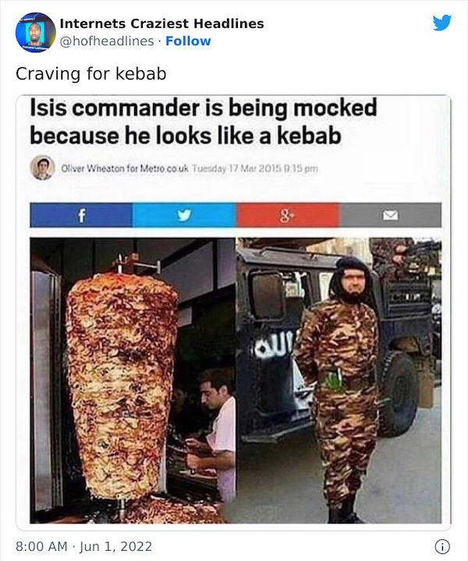Viewport: 468px width, 561px height.
Task: Open Internets Craziest Headlines display name
Action: pos(161,23)
